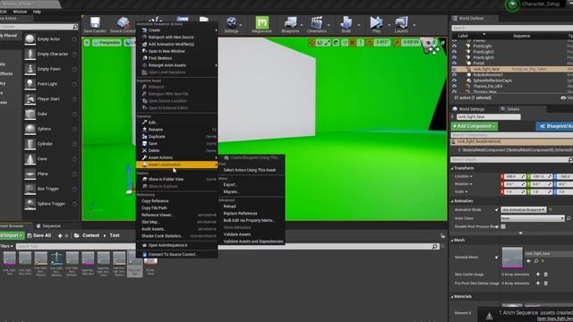Expand the Create submenu entry
This screenshot has width=573, height=322.
pyautogui.click(x=177, y=30)
